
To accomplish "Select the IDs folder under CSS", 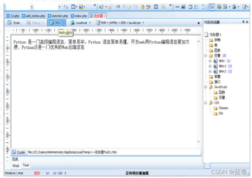I will (218, 113).
